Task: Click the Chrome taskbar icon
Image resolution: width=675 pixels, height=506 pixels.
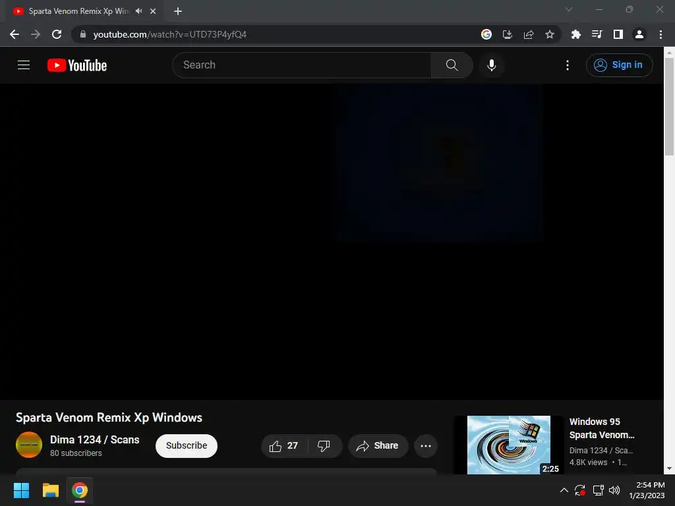Action: (x=80, y=490)
